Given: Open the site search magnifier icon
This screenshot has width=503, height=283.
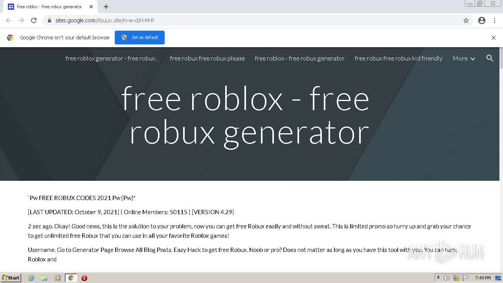Looking at the screenshot, I should tap(490, 58).
